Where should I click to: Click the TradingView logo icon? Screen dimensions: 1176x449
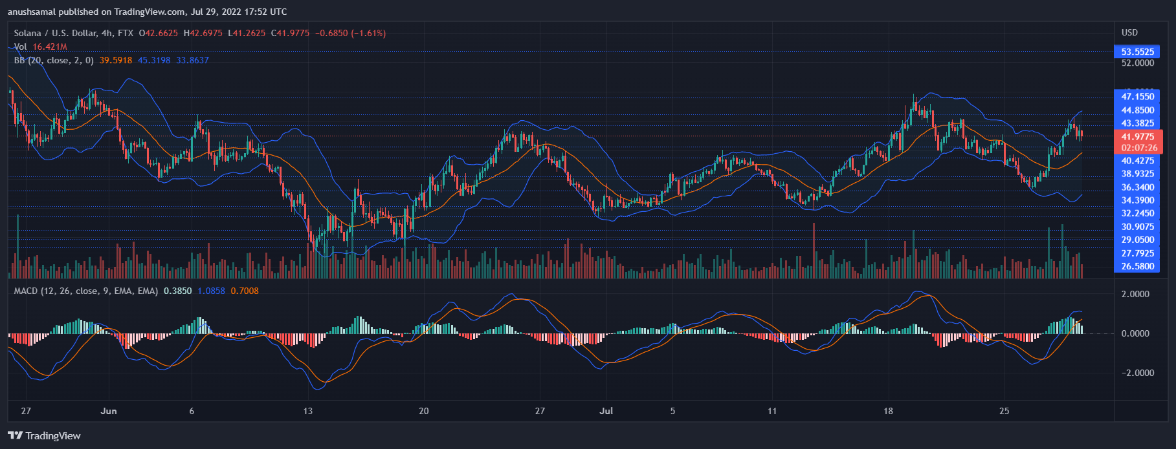[15, 435]
